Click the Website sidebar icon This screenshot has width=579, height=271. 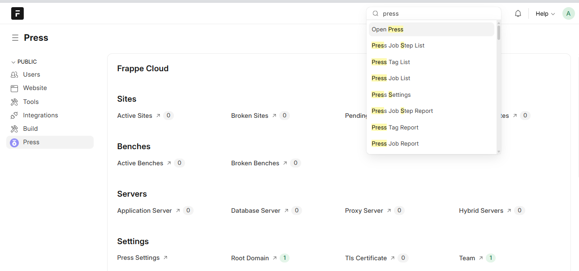[x=14, y=88]
